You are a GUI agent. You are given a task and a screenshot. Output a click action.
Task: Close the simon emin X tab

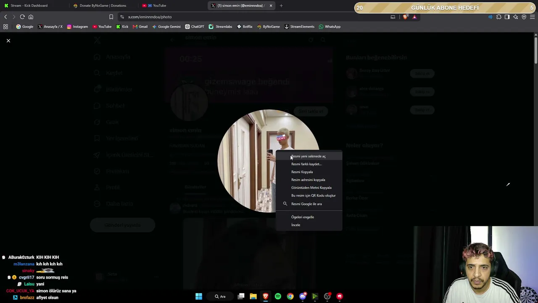click(x=271, y=5)
